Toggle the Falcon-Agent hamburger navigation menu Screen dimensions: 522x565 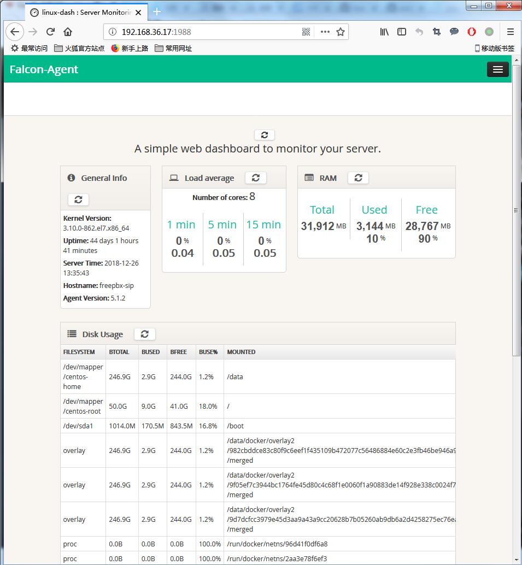[497, 69]
